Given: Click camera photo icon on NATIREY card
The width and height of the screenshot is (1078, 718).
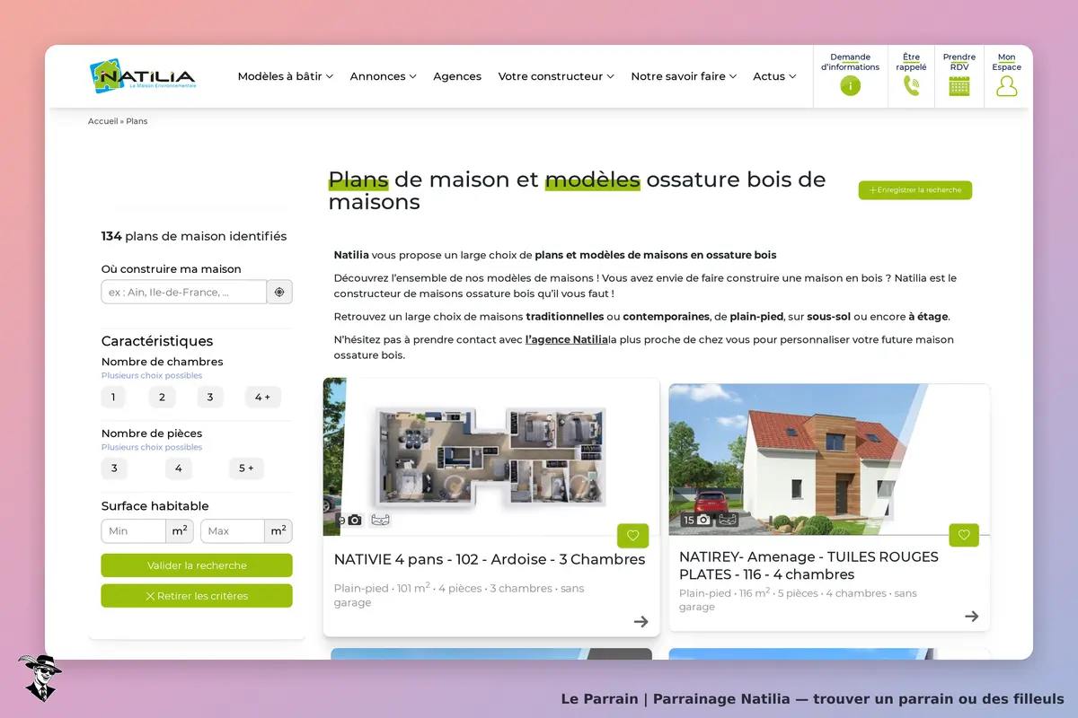Looking at the screenshot, I should tap(703, 520).
